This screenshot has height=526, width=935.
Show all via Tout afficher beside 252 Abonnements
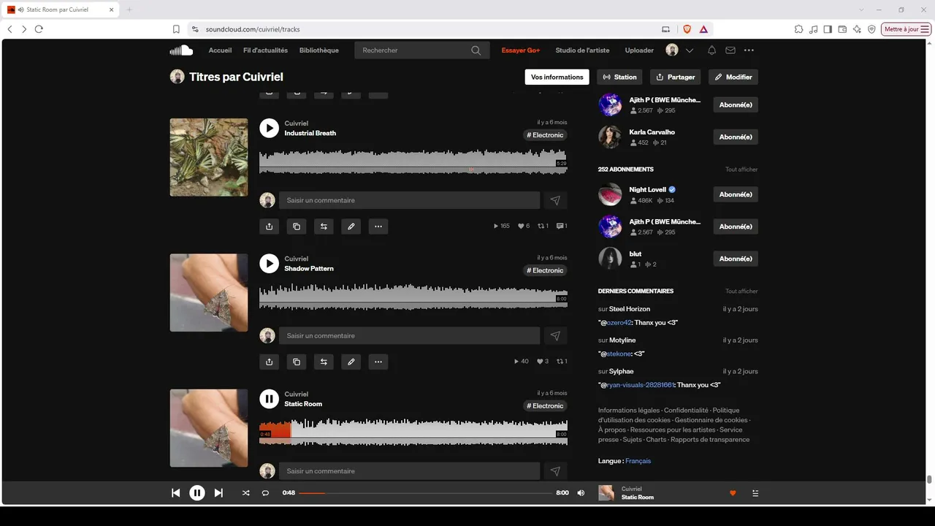pos(741,169)
